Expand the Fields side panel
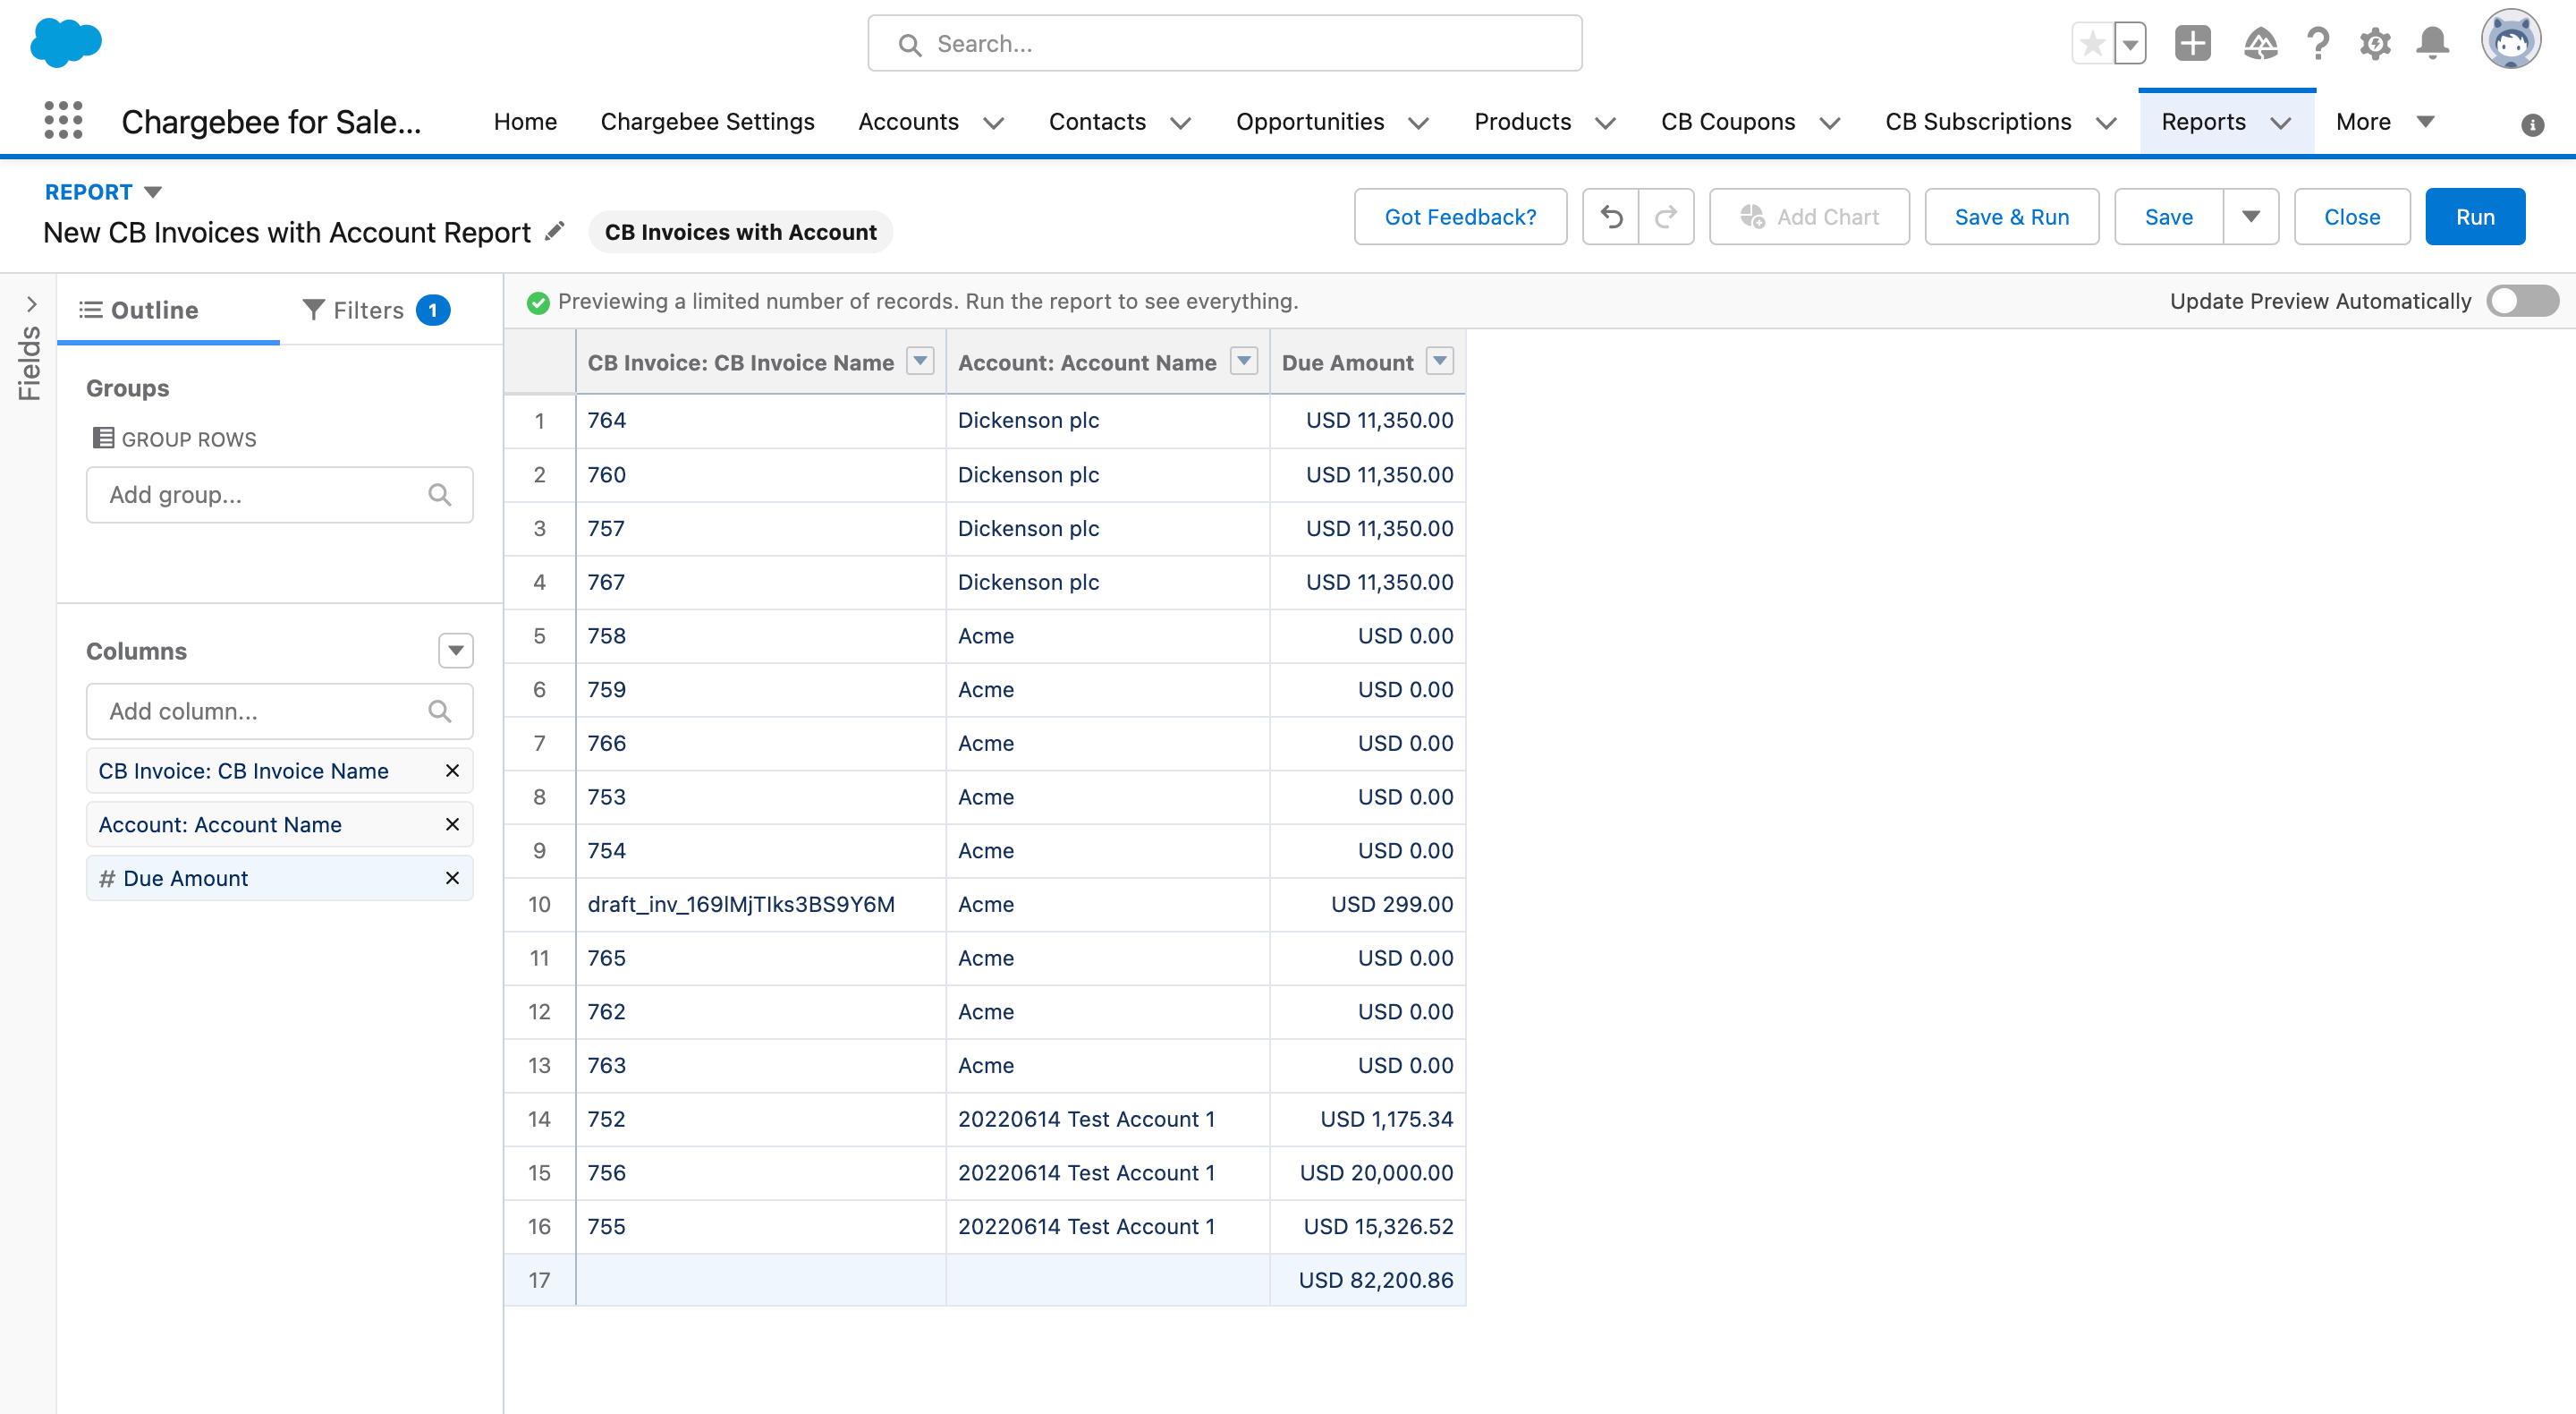The width and height of the screenshot is (2576, 1414). (31, 304)
